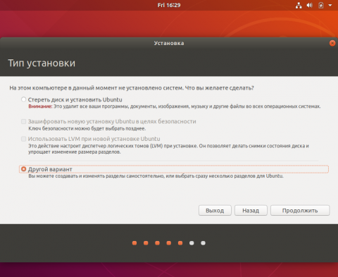Open the volume speaker icon in top bar

click(x=310, y=5)
